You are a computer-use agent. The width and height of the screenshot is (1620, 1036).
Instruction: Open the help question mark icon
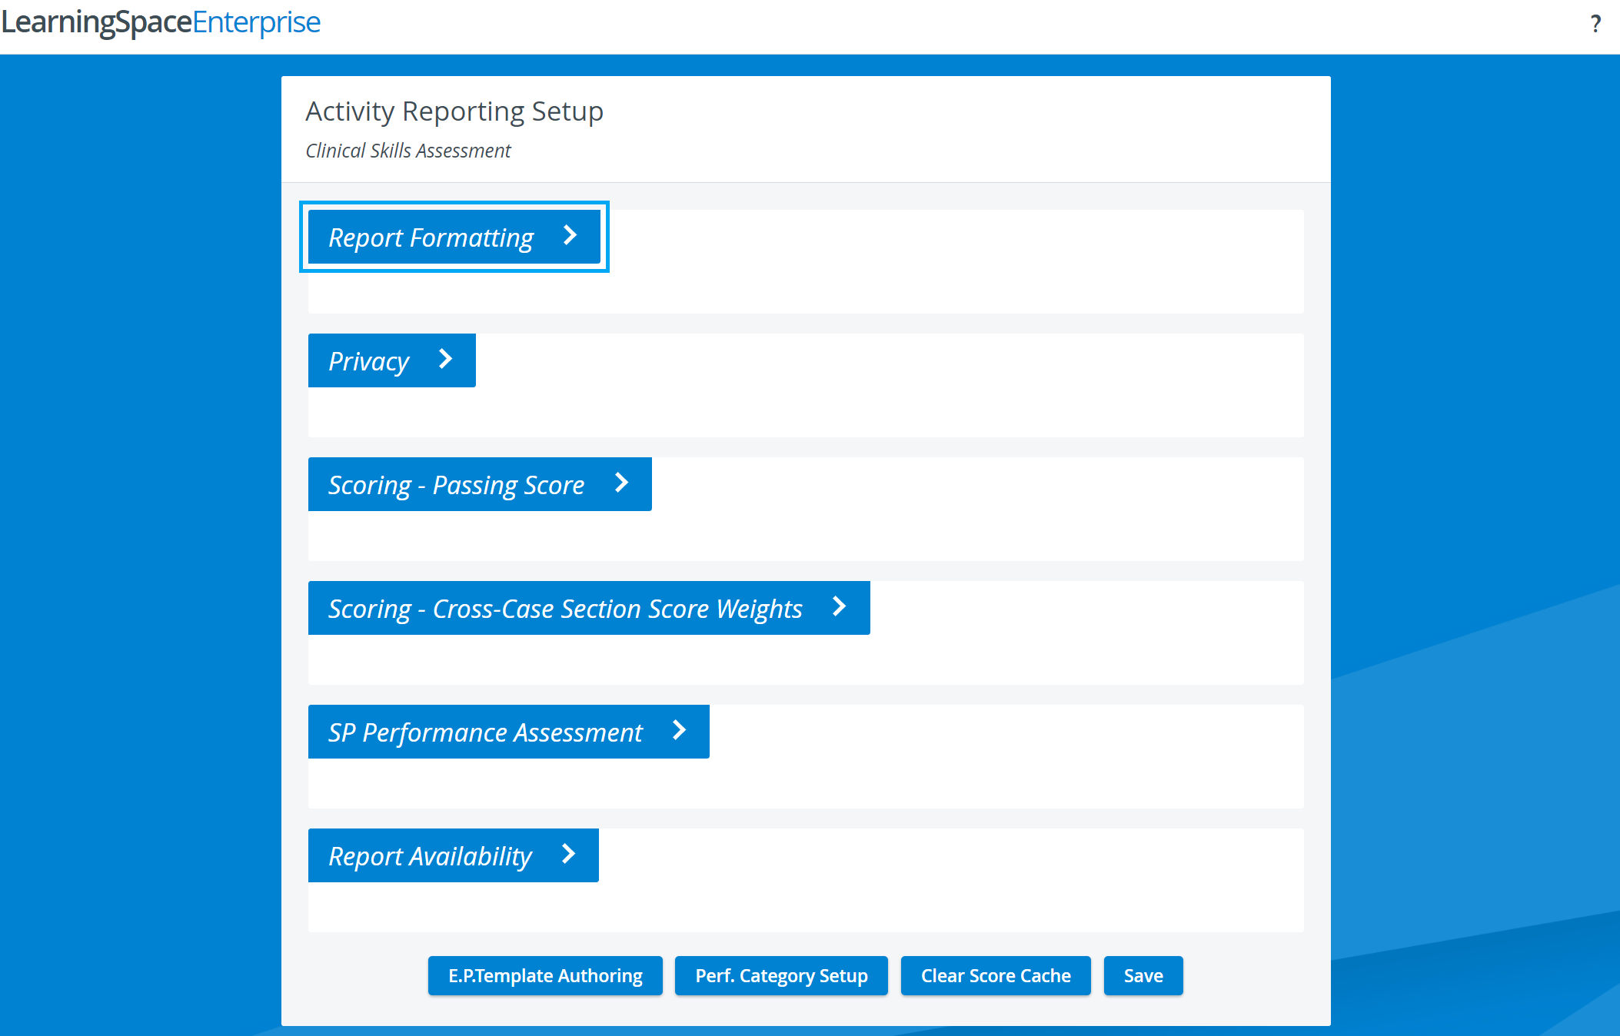point(1595,25)
